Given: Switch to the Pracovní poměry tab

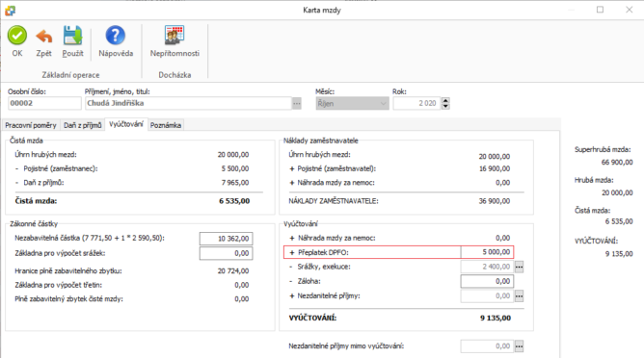Looking at the screenshot, I should (31, 125).
